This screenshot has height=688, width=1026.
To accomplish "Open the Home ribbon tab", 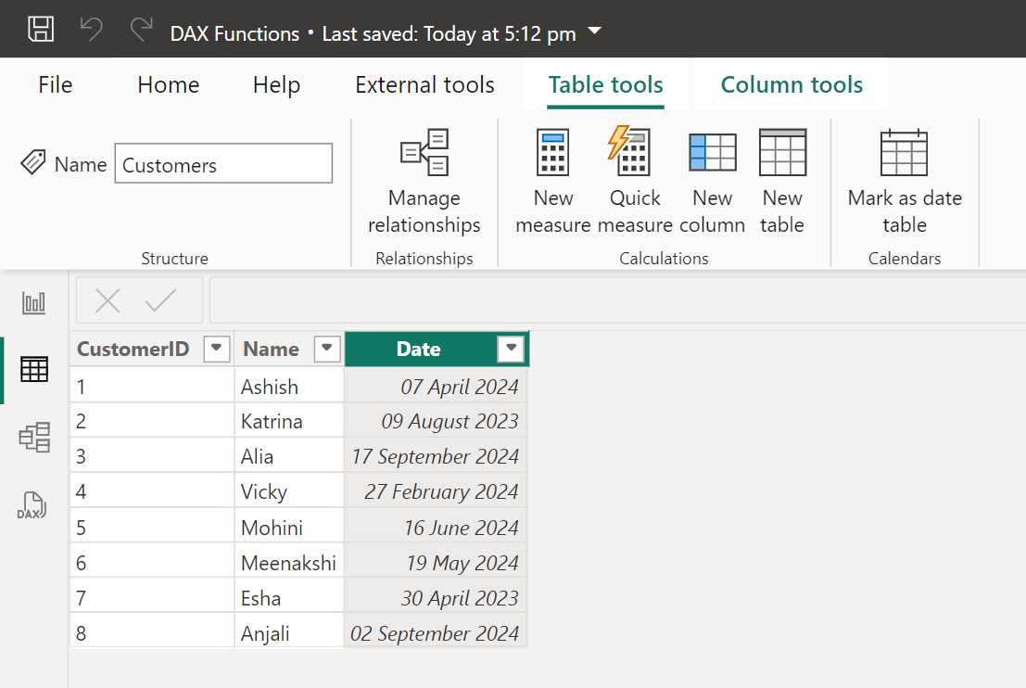I will click(x=168, y=84).
